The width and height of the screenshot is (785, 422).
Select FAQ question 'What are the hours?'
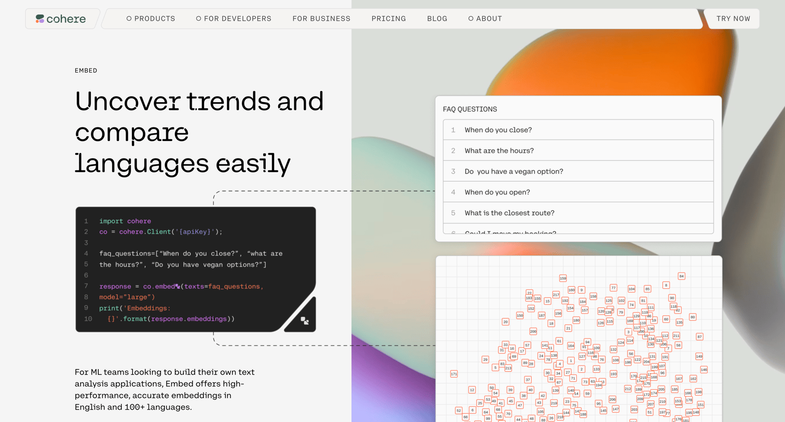pyautogui.click(x=578, y=150)
